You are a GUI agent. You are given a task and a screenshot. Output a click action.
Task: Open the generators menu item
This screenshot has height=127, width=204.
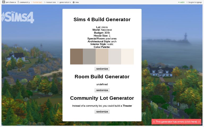point(65,2)
